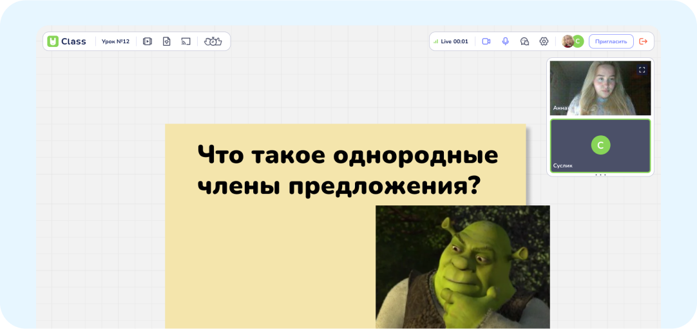
Task: Click the three dots below participant tiles
Action: click(x=600, y=175)
